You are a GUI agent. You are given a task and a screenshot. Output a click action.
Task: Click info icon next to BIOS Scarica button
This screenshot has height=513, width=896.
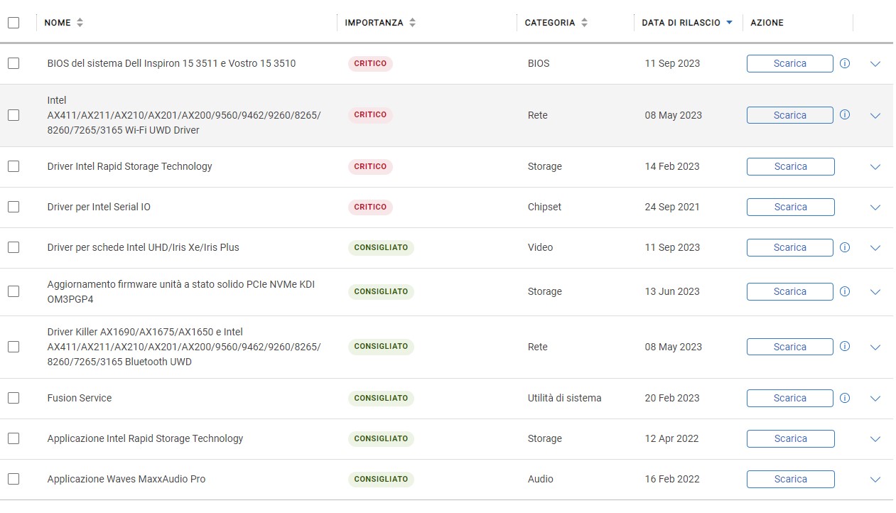(845, 63)
